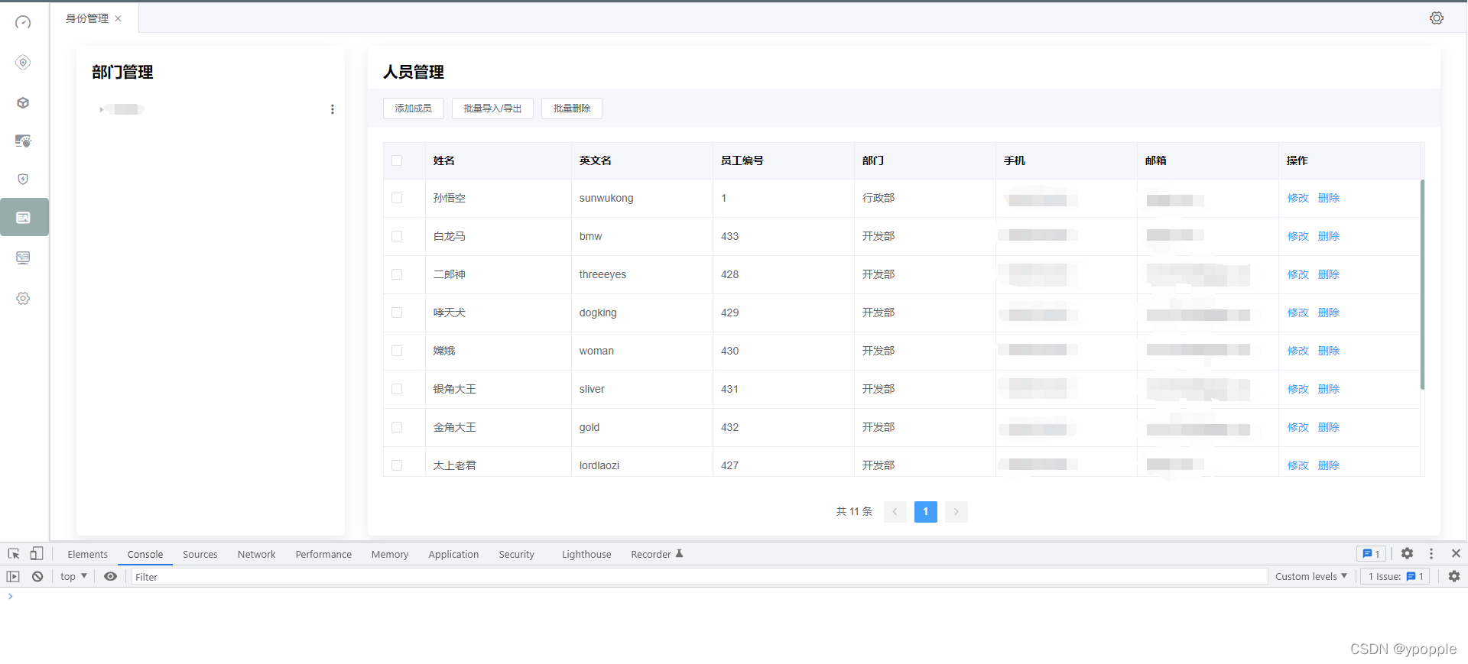The height and width of the screenshot is (664, 1468).
Task: Clear the console with the ban icon
Action: click(37, 577)
